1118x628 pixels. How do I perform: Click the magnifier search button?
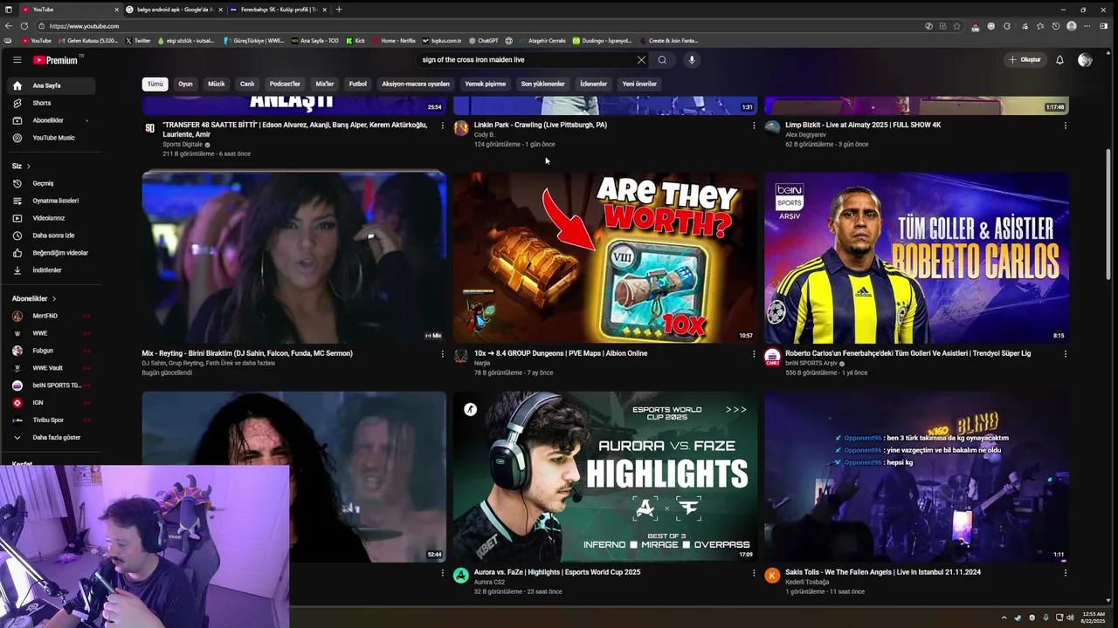(662, 60)
